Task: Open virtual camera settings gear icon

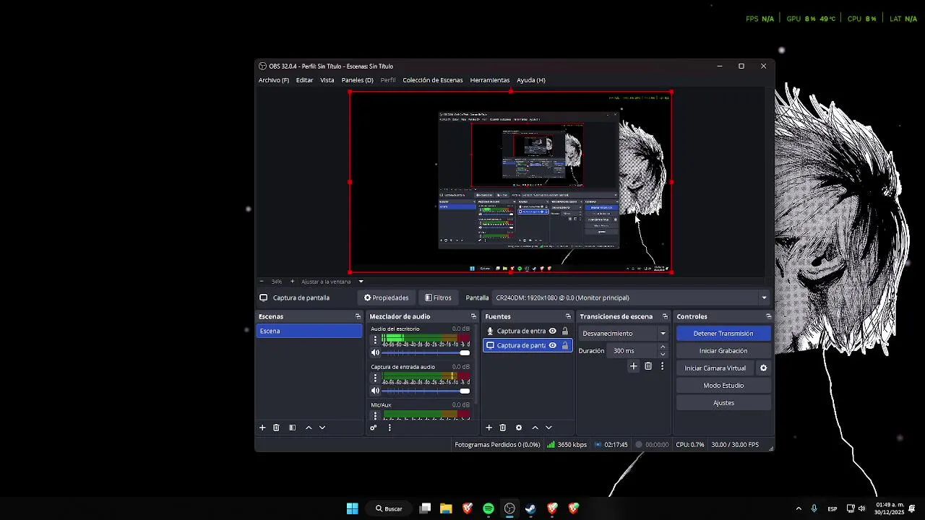Action: click(x=763, y=368)
